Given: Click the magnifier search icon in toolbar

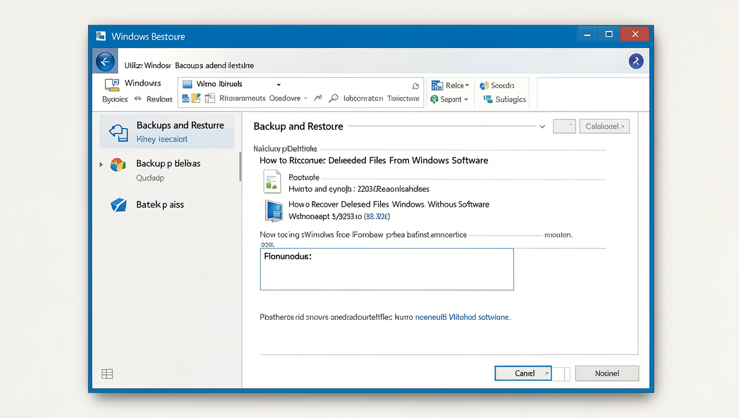Looking at the screenshot, I should [333, 98].
